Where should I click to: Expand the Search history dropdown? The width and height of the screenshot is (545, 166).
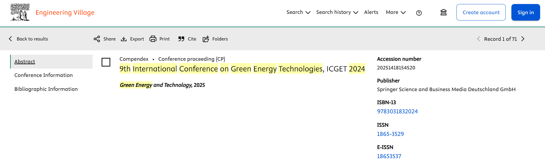point(337,12)
